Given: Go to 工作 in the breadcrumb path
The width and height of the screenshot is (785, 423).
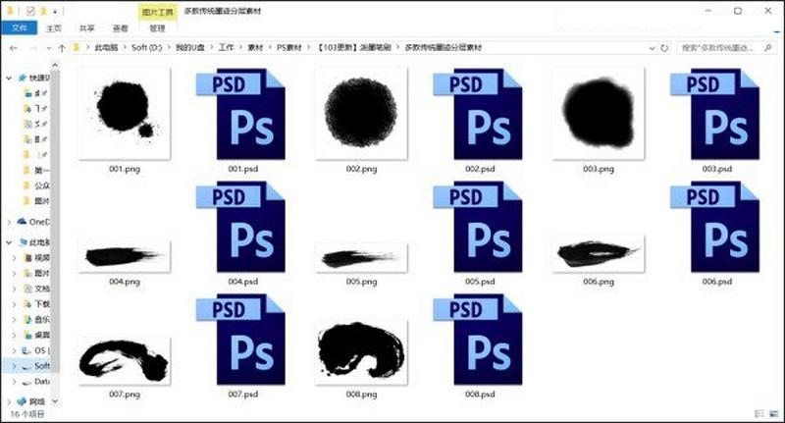Looking at the screenshot, I should (227, 47).
